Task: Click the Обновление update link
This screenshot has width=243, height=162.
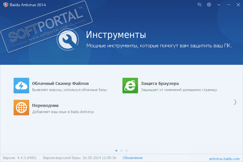Action: (133, 158)
